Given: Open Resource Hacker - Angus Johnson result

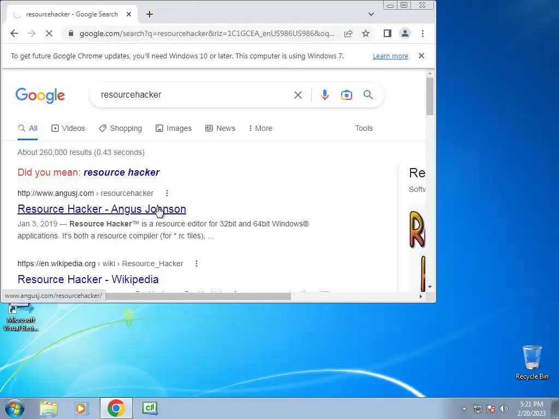Looking at the screenshot, I should (x=102, y=209).
